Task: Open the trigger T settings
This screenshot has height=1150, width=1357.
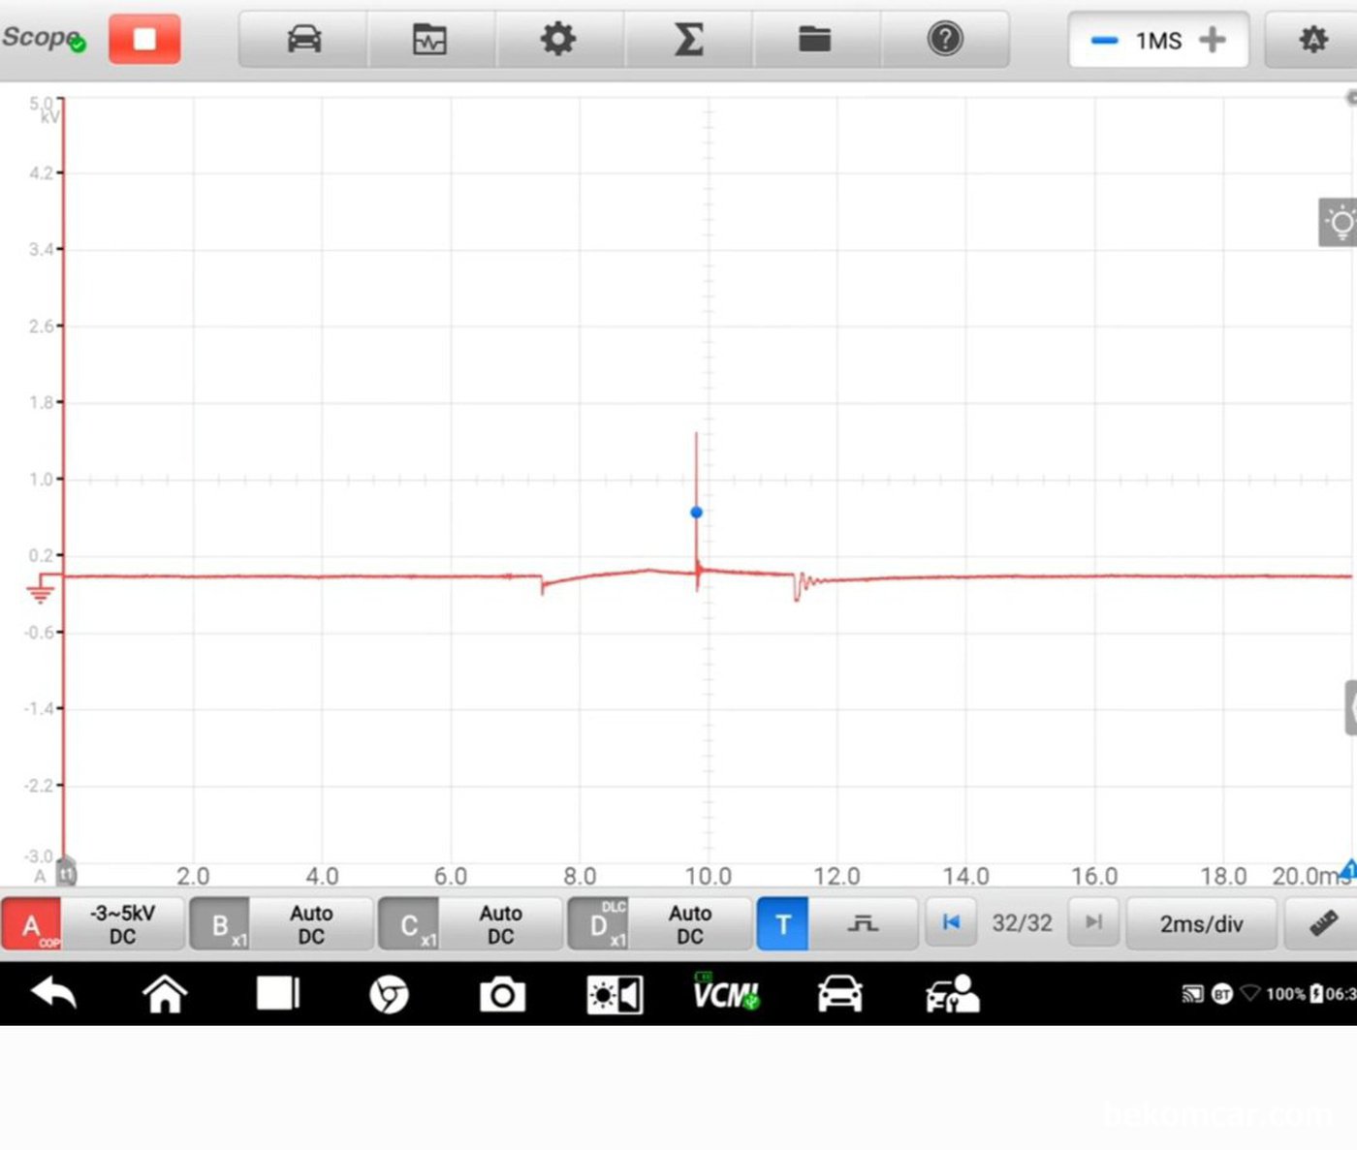Action: 782,924
